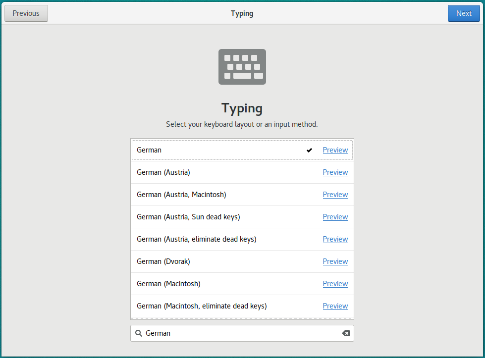Open Preview for German (Austria)
The height and width of the screenshot is (358, 485).
[335, 172]
